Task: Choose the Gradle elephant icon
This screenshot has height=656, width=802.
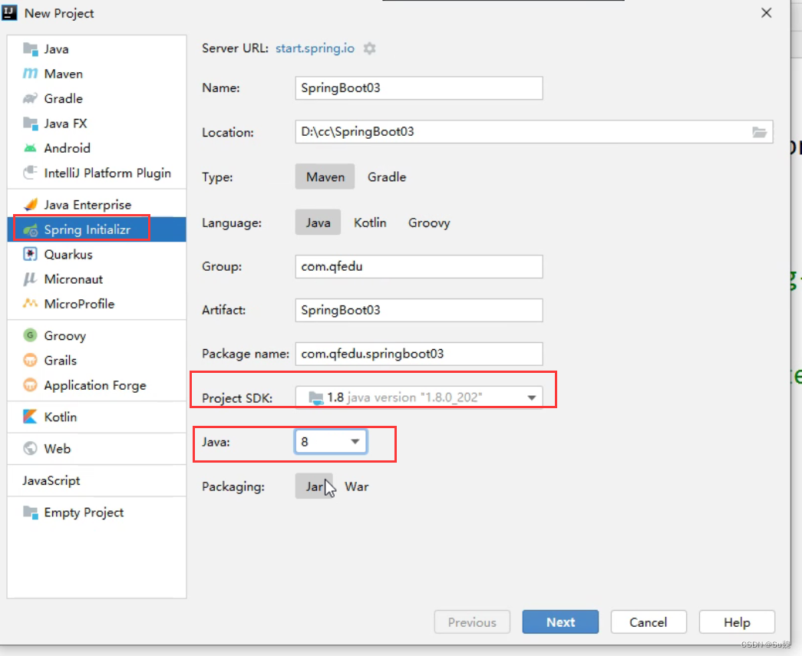Action: coord(30,98)
